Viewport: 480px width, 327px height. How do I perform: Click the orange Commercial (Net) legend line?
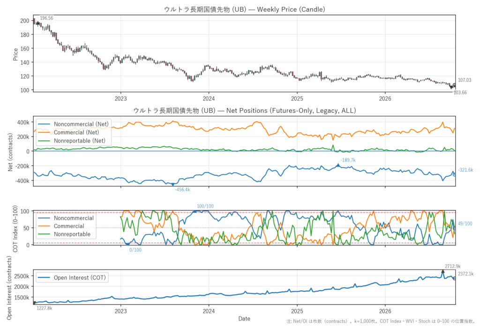[x=44, y=132]
